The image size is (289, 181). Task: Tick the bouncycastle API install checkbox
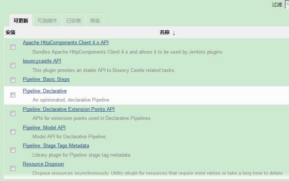pyautogui.click(x=13, y=65)
